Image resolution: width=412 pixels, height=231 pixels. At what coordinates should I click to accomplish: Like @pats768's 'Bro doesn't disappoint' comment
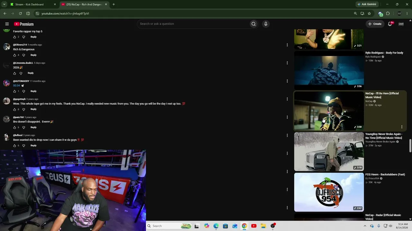tap(14, 127)
